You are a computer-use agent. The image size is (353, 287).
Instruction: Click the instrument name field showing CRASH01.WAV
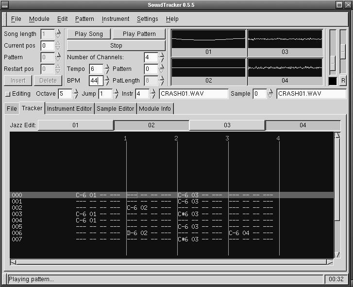point(193,94)
